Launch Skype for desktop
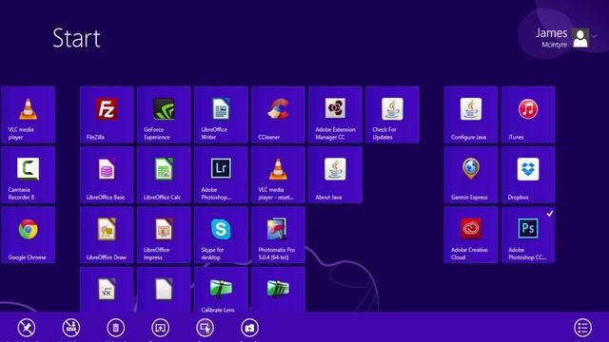The height and width of the screenshot is (342, 609). click(221, 235)
